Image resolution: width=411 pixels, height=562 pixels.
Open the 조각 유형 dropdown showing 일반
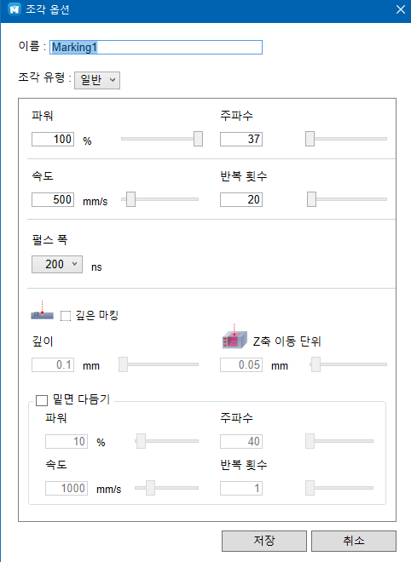[97, 80]
